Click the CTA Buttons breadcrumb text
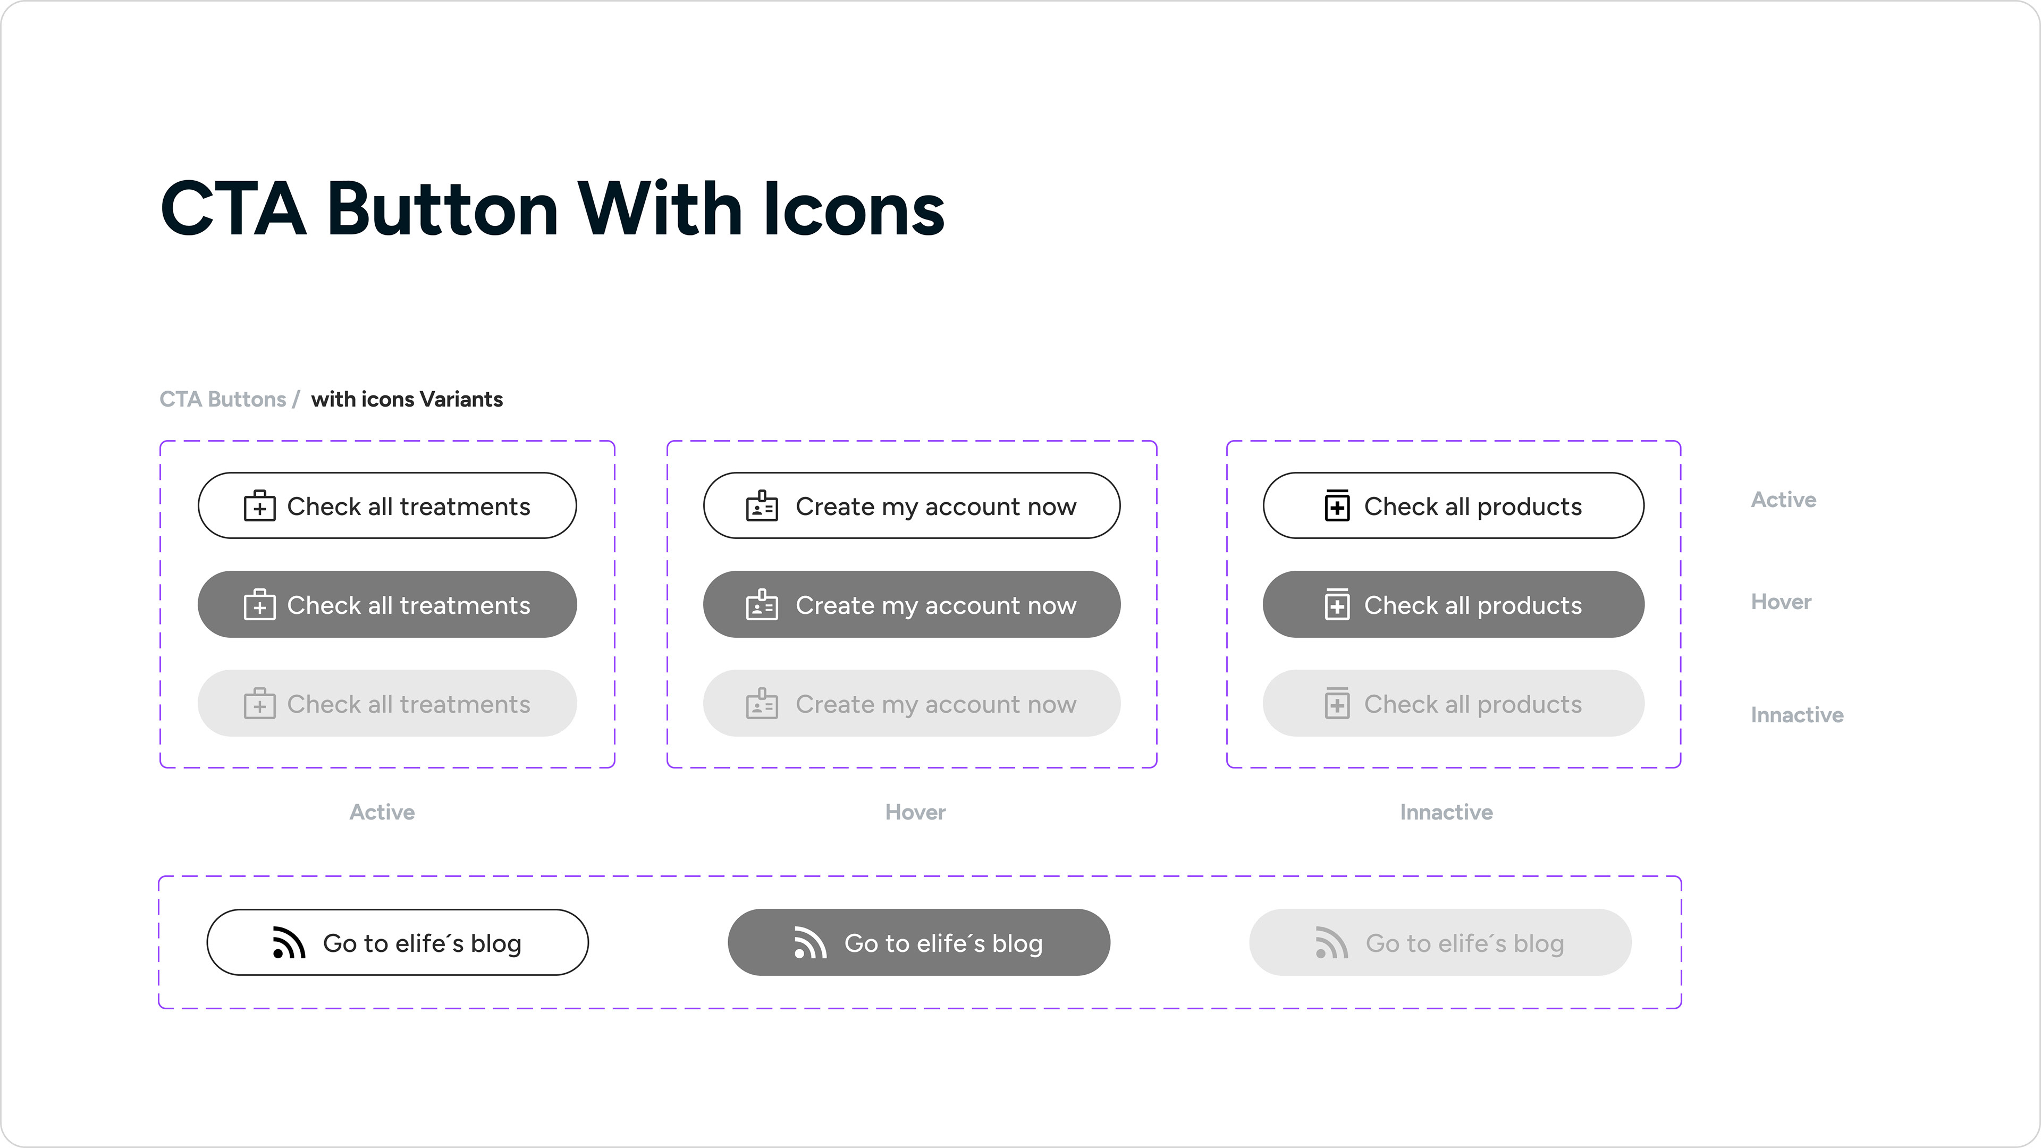The height and width of the screenshot is (1148, 2041). pos(223,399)
